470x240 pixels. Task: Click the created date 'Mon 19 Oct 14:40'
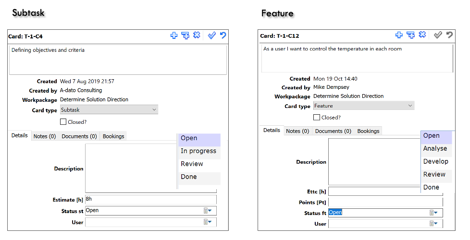[335, 79]
